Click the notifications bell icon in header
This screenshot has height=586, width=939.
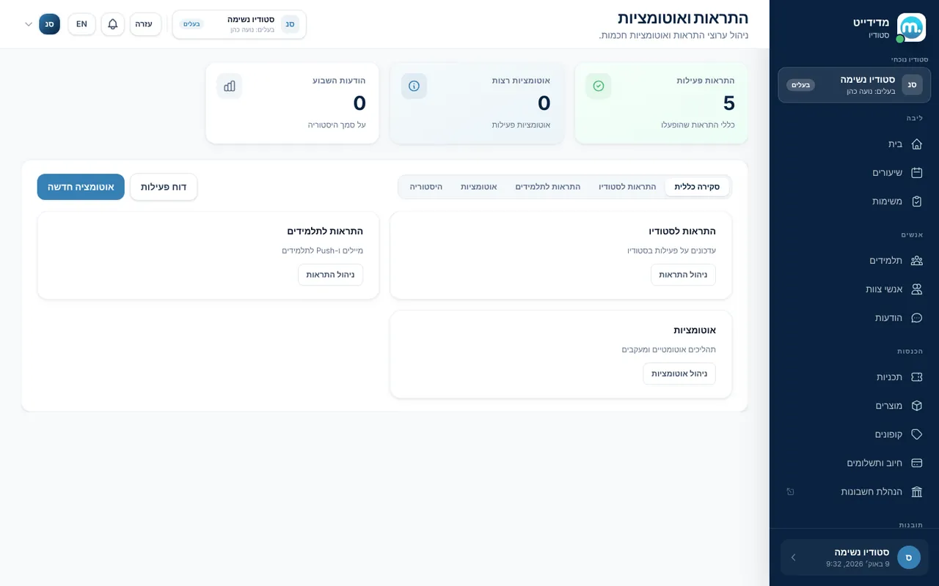point(113,24)
